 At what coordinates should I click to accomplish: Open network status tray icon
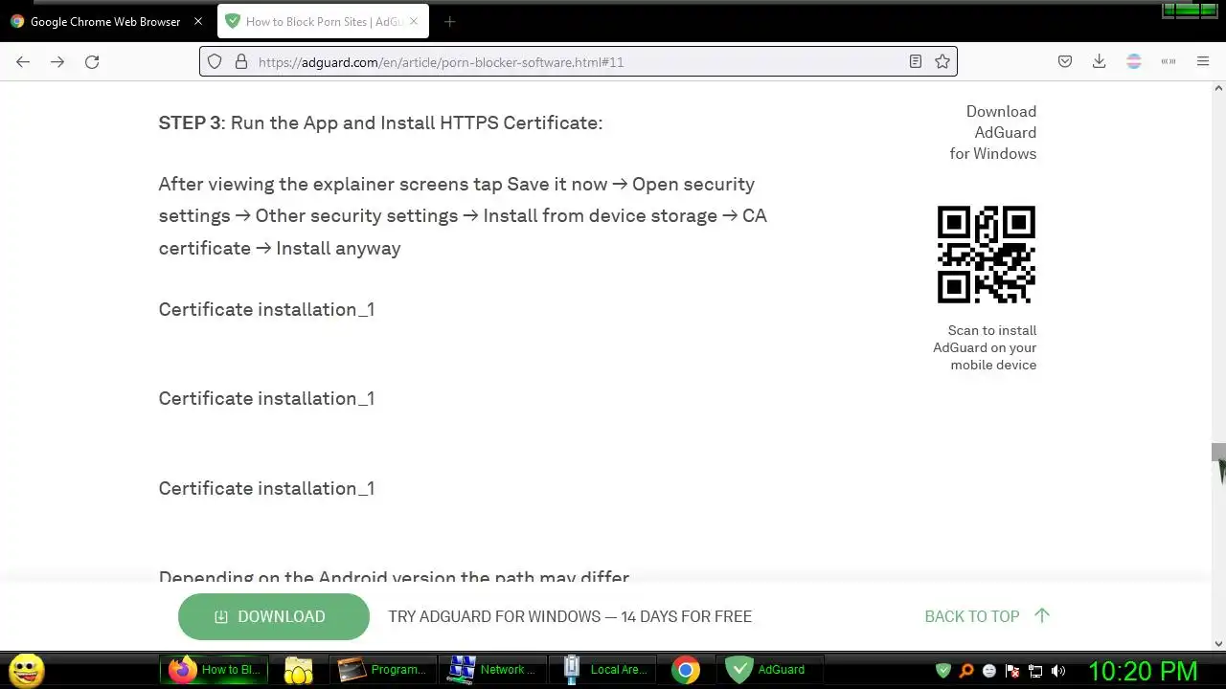point(1035,671)
